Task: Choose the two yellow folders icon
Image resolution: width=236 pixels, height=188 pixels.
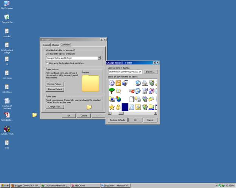Action: [x=151, y=99]
